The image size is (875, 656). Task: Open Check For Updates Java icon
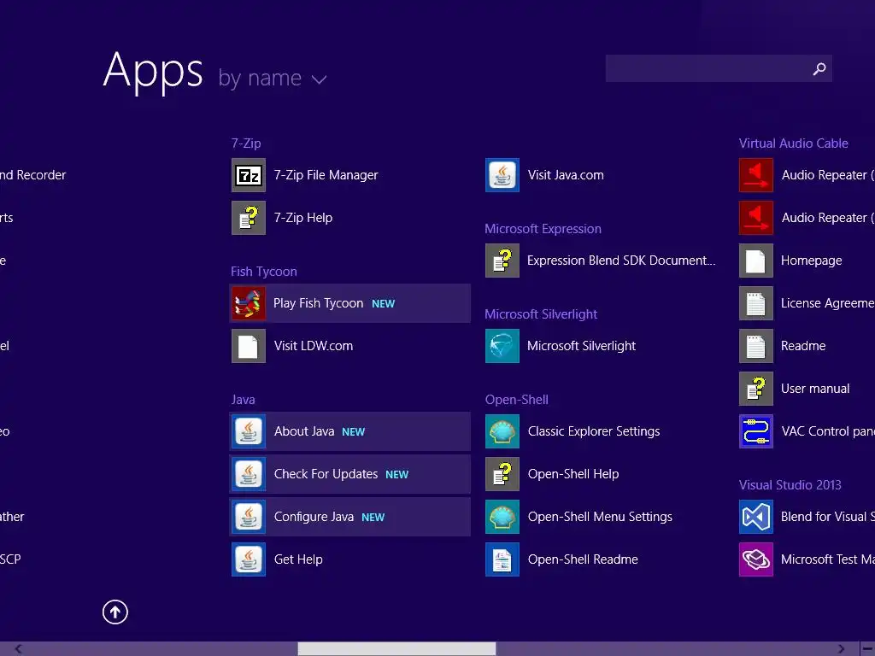pyautogui.click(x=249, y=474)
